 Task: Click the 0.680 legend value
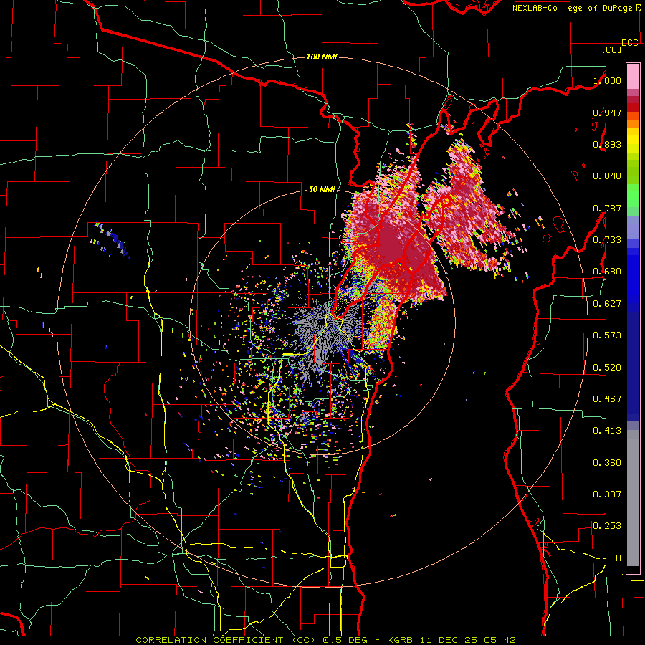pos(607,272)
